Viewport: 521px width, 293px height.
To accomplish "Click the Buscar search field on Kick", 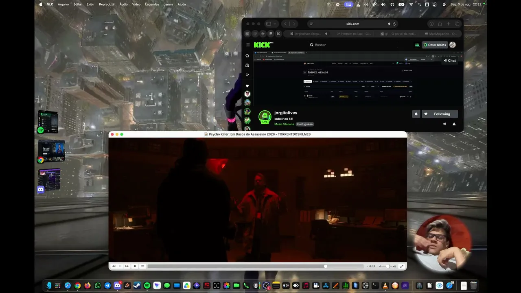I will click(x=353, y=45).
